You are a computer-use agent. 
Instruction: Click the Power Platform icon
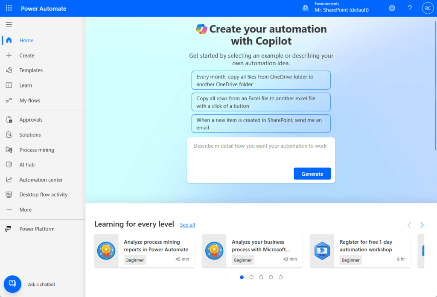(x=9, y=229)
